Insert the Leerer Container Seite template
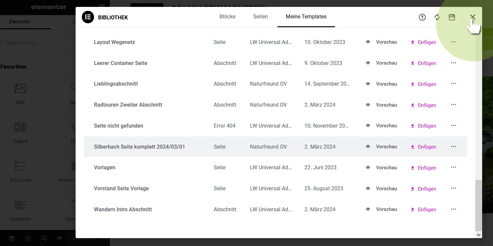 point(423,63)
